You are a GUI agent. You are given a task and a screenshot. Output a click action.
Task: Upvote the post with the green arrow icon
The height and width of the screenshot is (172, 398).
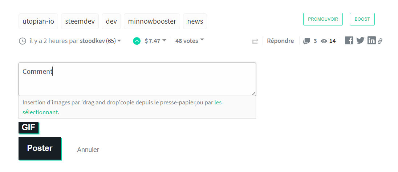(x=137, y=41)
